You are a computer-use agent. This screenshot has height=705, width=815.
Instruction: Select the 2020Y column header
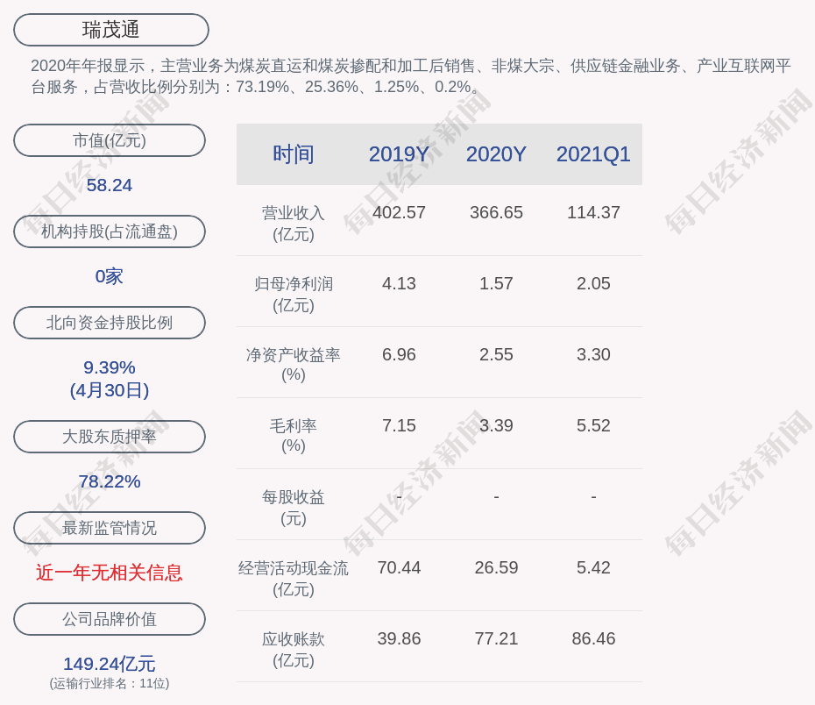coord(496,154)
